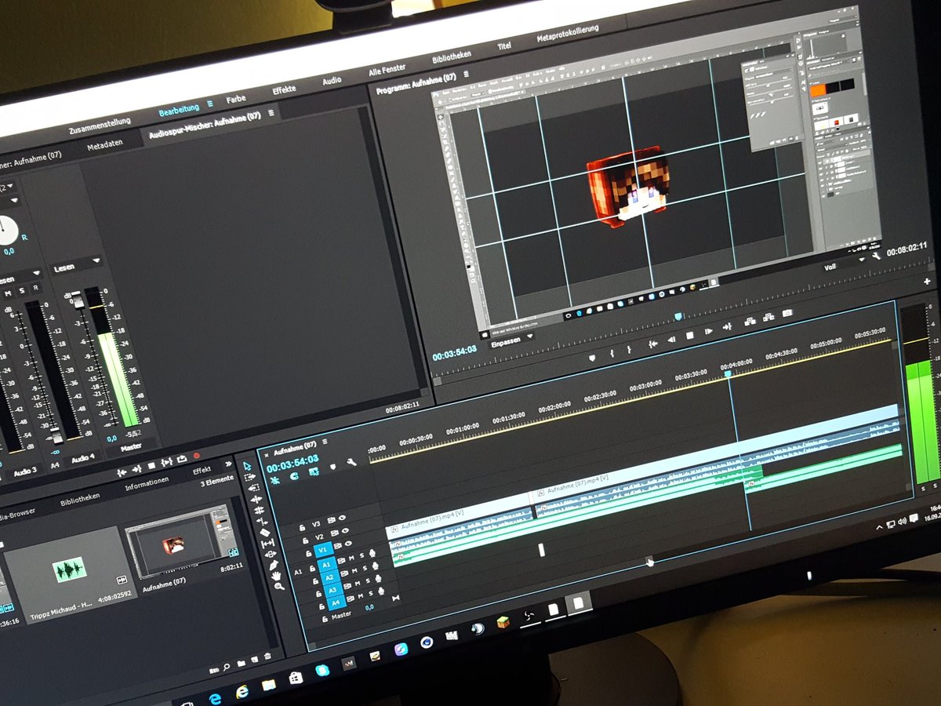This screenshot has height=706, width=941.
Task: Click the Lift button in Program monitor
Action: 750,322
